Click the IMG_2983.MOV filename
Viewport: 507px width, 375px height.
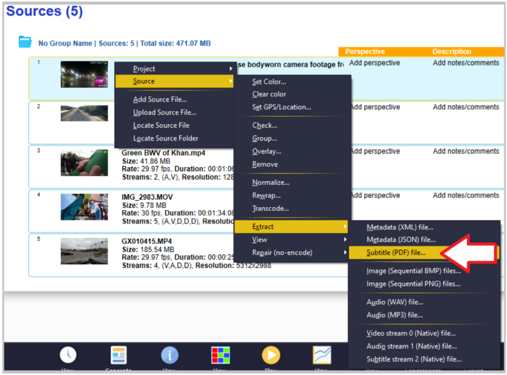(x=147, y=197)
